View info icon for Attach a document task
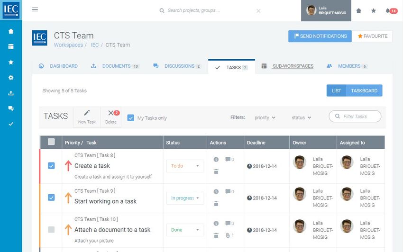The image size is (403, 252). pyautogui.click(x=216, y=224)
